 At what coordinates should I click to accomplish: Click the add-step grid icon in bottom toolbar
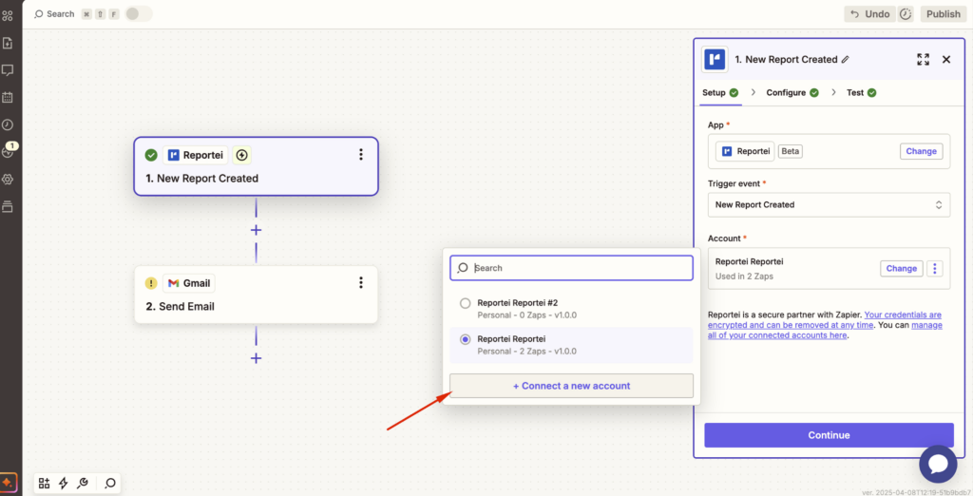[x=44, y=483]
